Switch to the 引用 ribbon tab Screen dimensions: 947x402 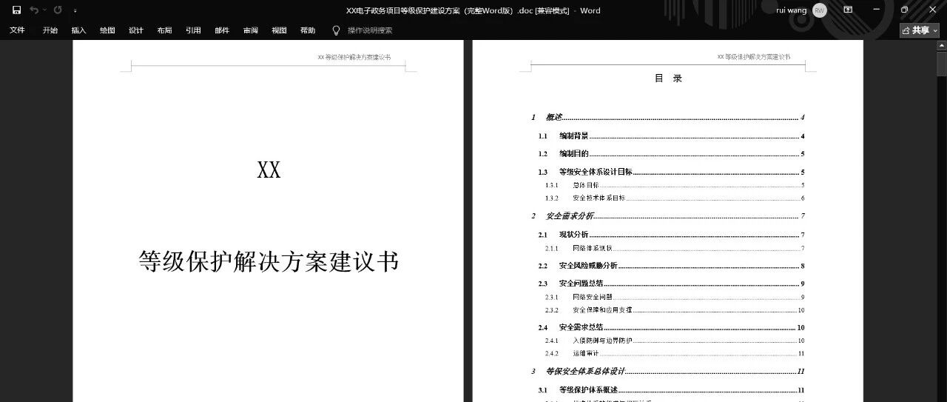click(193, 30)
